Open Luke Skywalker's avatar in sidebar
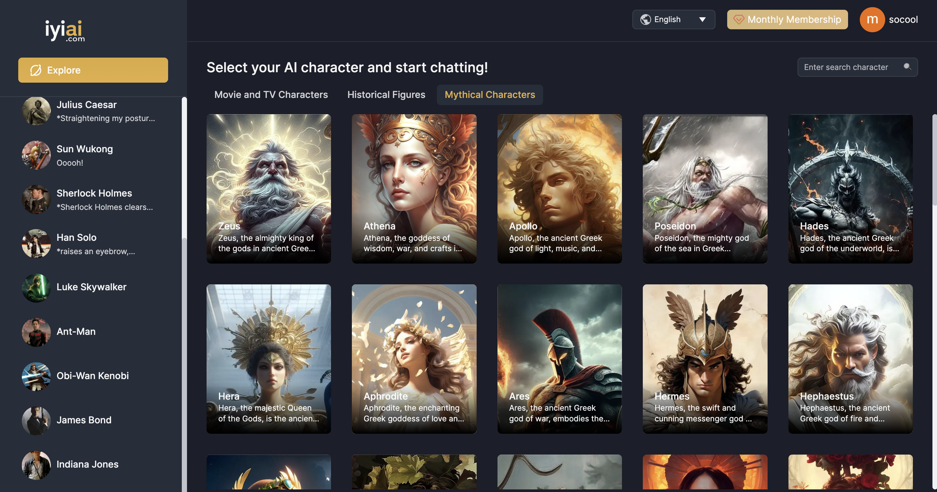 [x=36, y=287]
